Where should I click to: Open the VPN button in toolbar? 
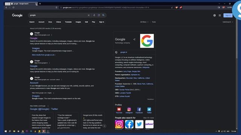[230, 7]
